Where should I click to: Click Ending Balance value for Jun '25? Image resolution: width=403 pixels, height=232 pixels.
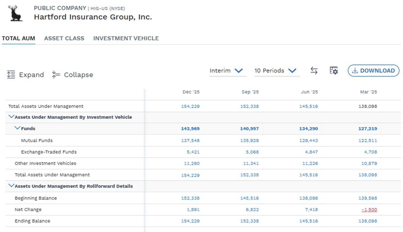pos(308,221)
